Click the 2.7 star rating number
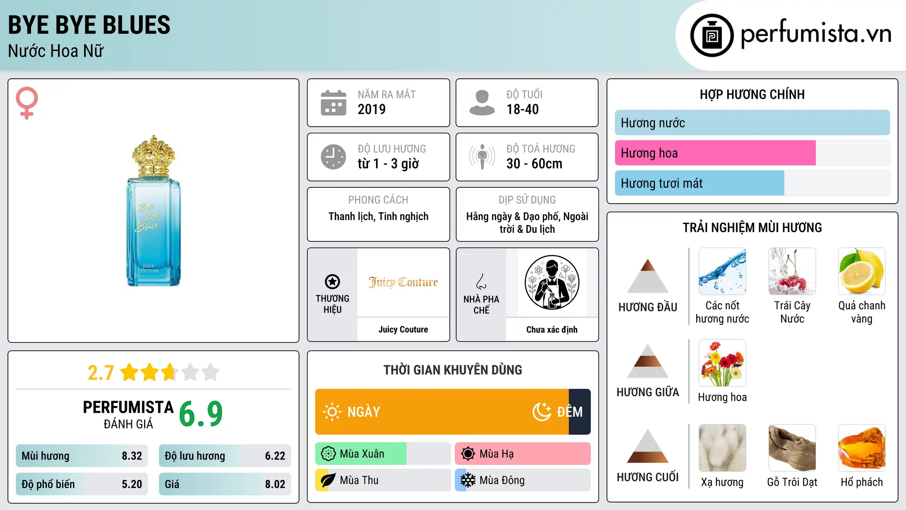Image resolution: width=906 pixels, height=510 pixels. point(101,373)
